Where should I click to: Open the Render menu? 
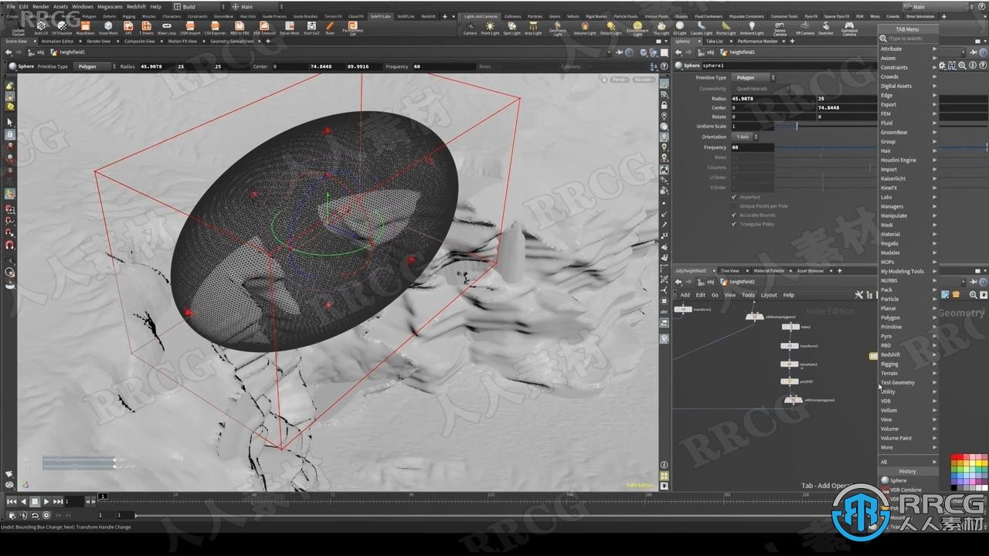pyautogui.click(x=40, y=6)
